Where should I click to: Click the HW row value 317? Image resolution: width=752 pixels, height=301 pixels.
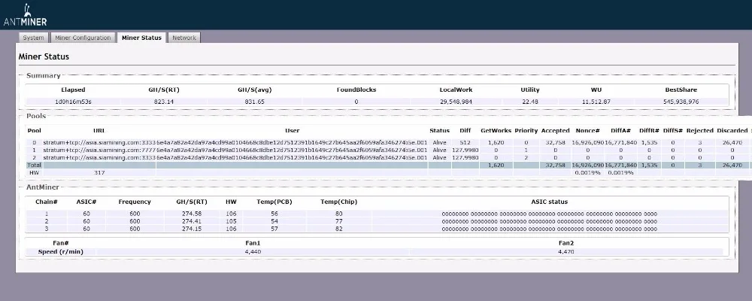pyautogui.click(x=99, y=172)
